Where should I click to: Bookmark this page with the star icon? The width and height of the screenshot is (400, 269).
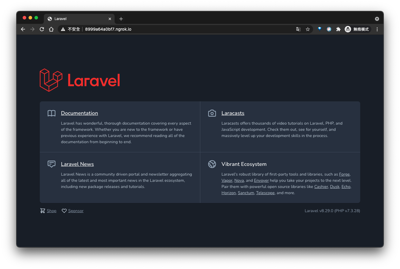[308, 29]
